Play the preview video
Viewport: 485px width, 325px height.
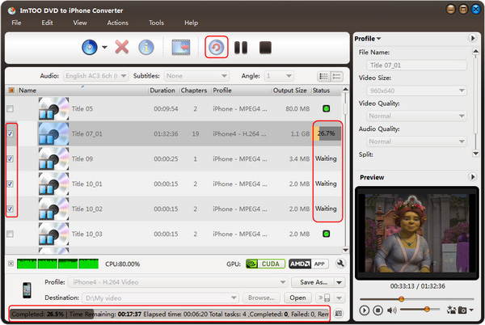(x=365, y=310)
